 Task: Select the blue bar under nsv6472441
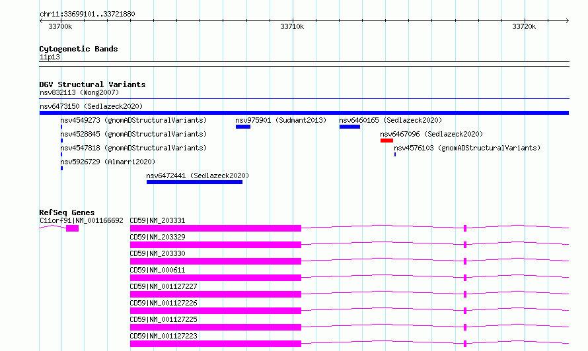[x=194, y=182]
